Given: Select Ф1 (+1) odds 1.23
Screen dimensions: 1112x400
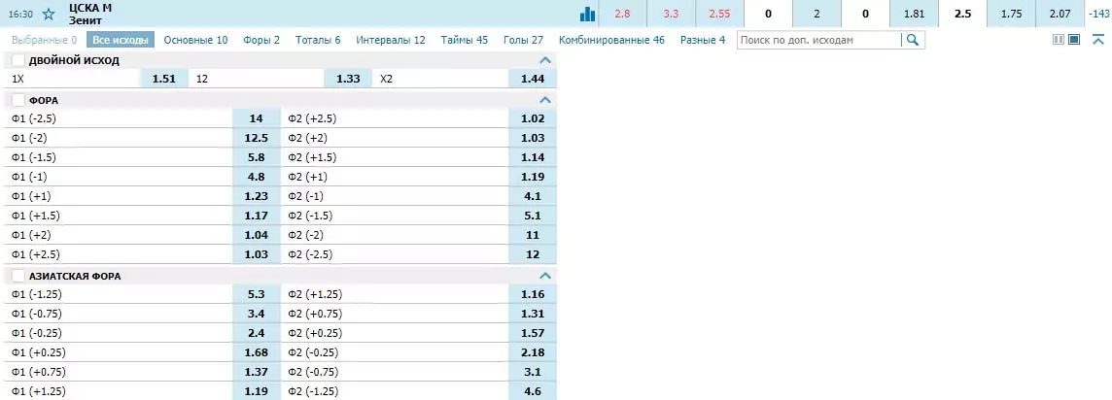Looking at the screenshot, I should tap(257, 196).
